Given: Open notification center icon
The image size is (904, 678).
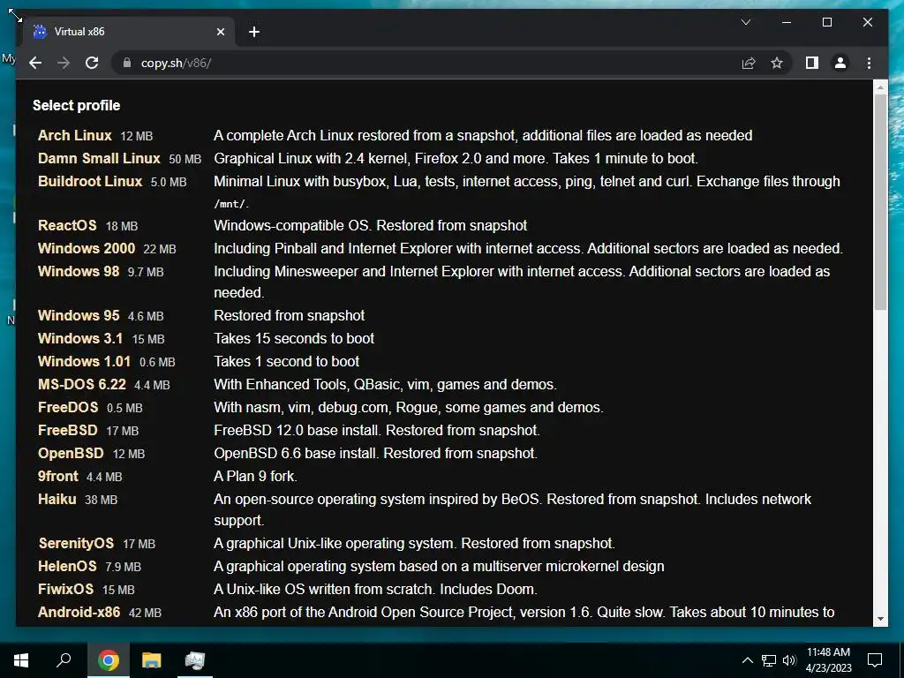Looking at the screenshot, I should click(x=875, y=660).
